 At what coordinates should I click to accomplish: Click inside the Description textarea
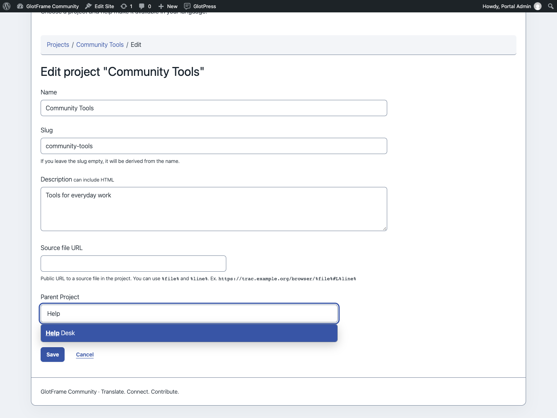tap(214, 209)
